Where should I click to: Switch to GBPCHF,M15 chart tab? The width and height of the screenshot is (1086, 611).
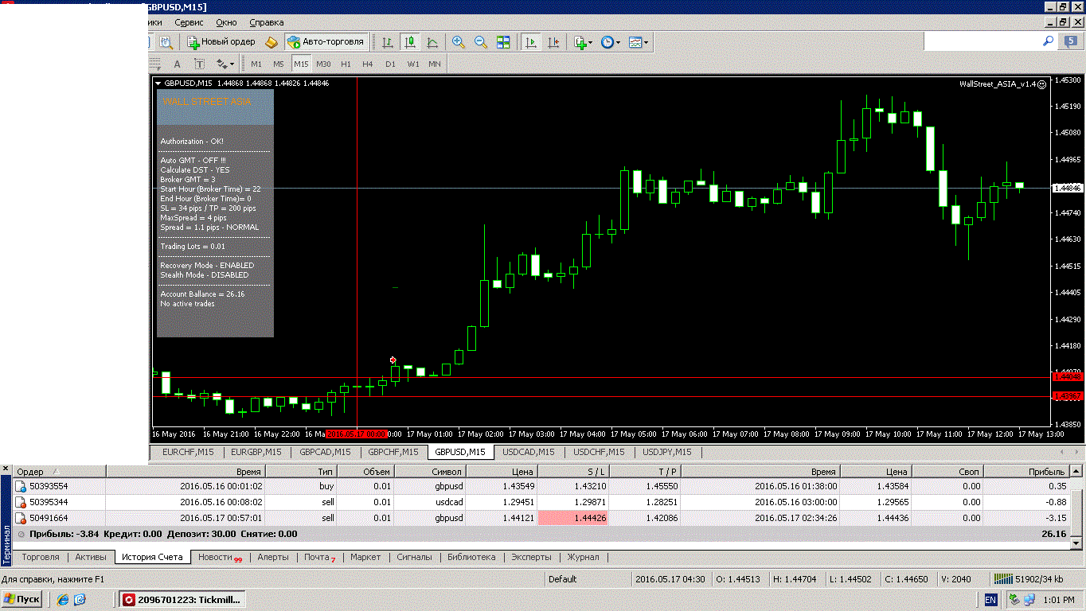pos(393,452)
